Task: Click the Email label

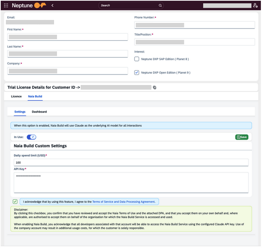Action: click(x=11, y=17)
